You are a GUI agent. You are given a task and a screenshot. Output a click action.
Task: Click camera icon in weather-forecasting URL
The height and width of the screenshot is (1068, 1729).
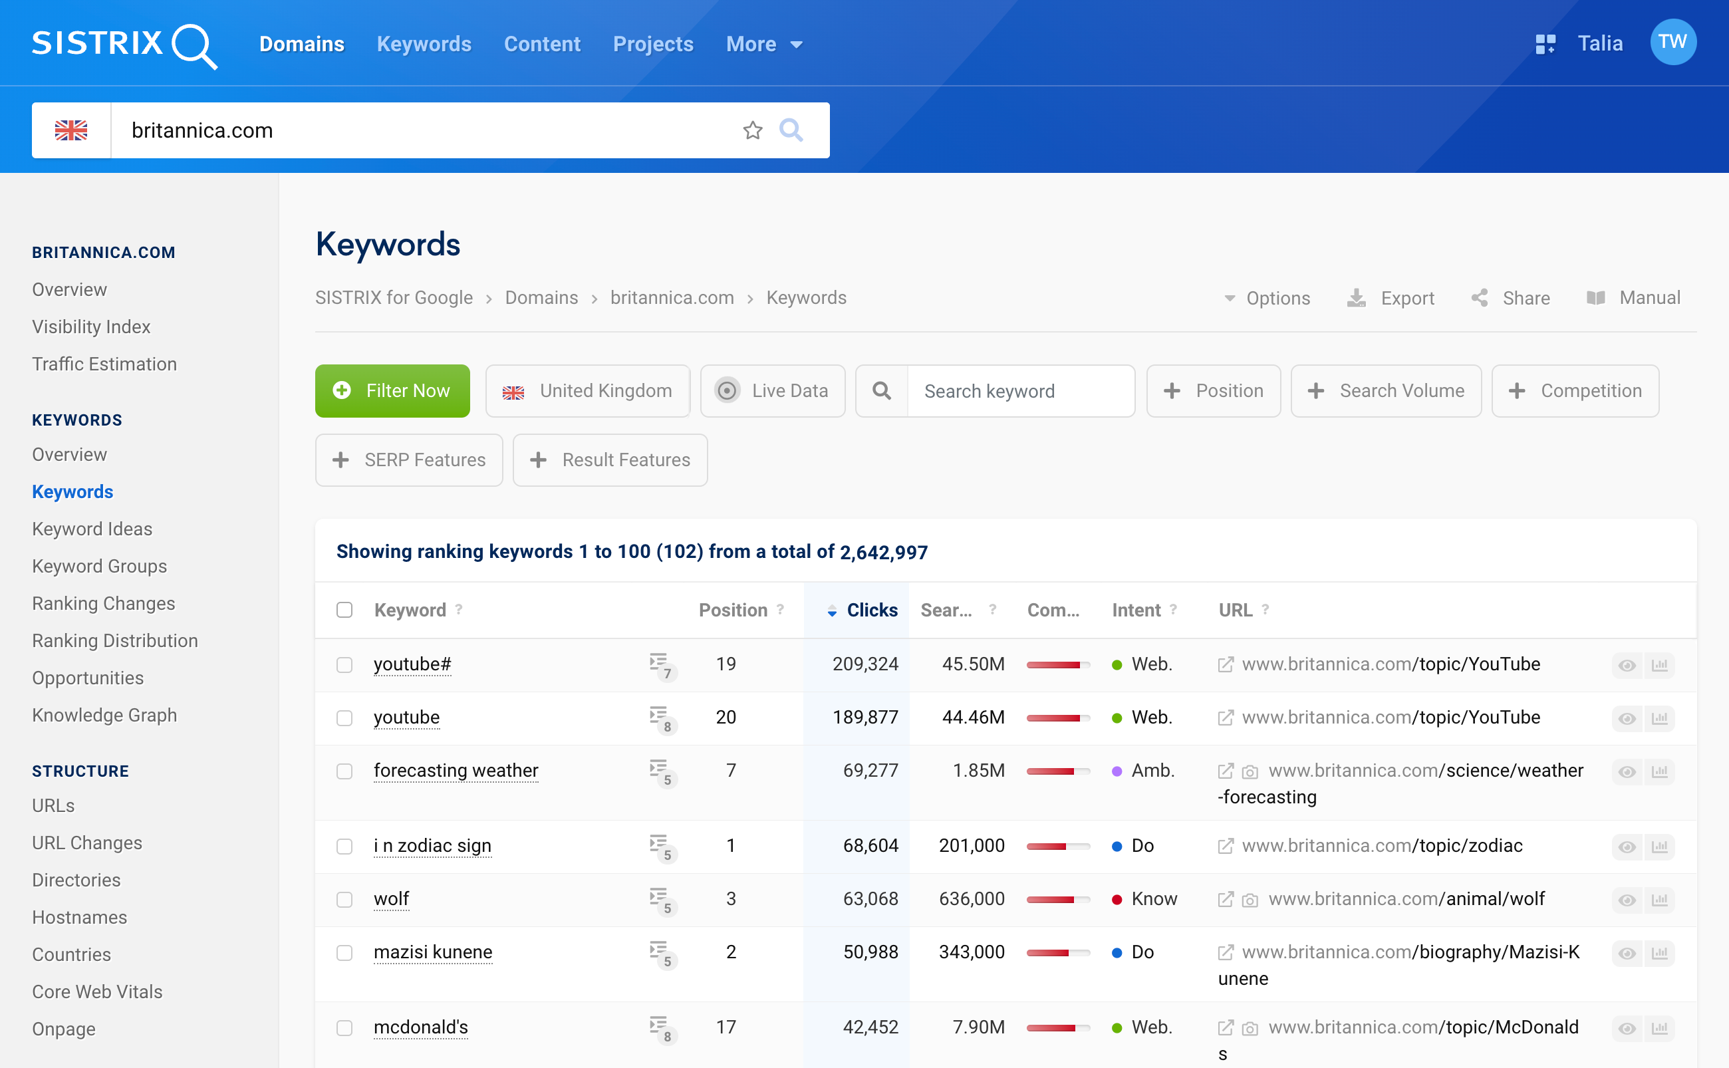tap(1250, 772)
